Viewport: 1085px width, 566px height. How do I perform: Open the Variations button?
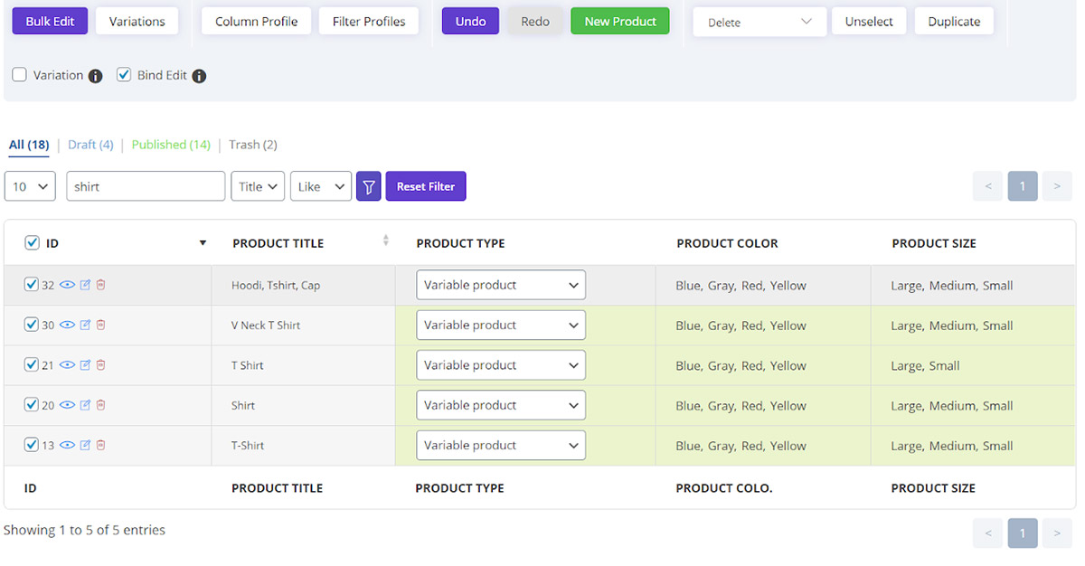coord(137,22)
